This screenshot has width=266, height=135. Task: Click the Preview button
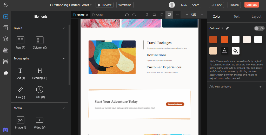pos(104,5)
